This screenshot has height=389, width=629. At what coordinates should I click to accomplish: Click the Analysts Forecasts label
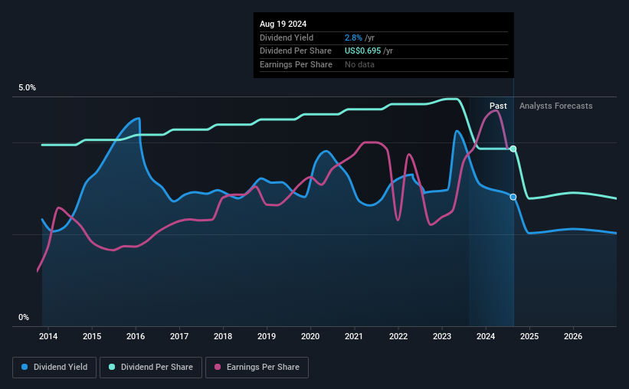pos(556,106)
